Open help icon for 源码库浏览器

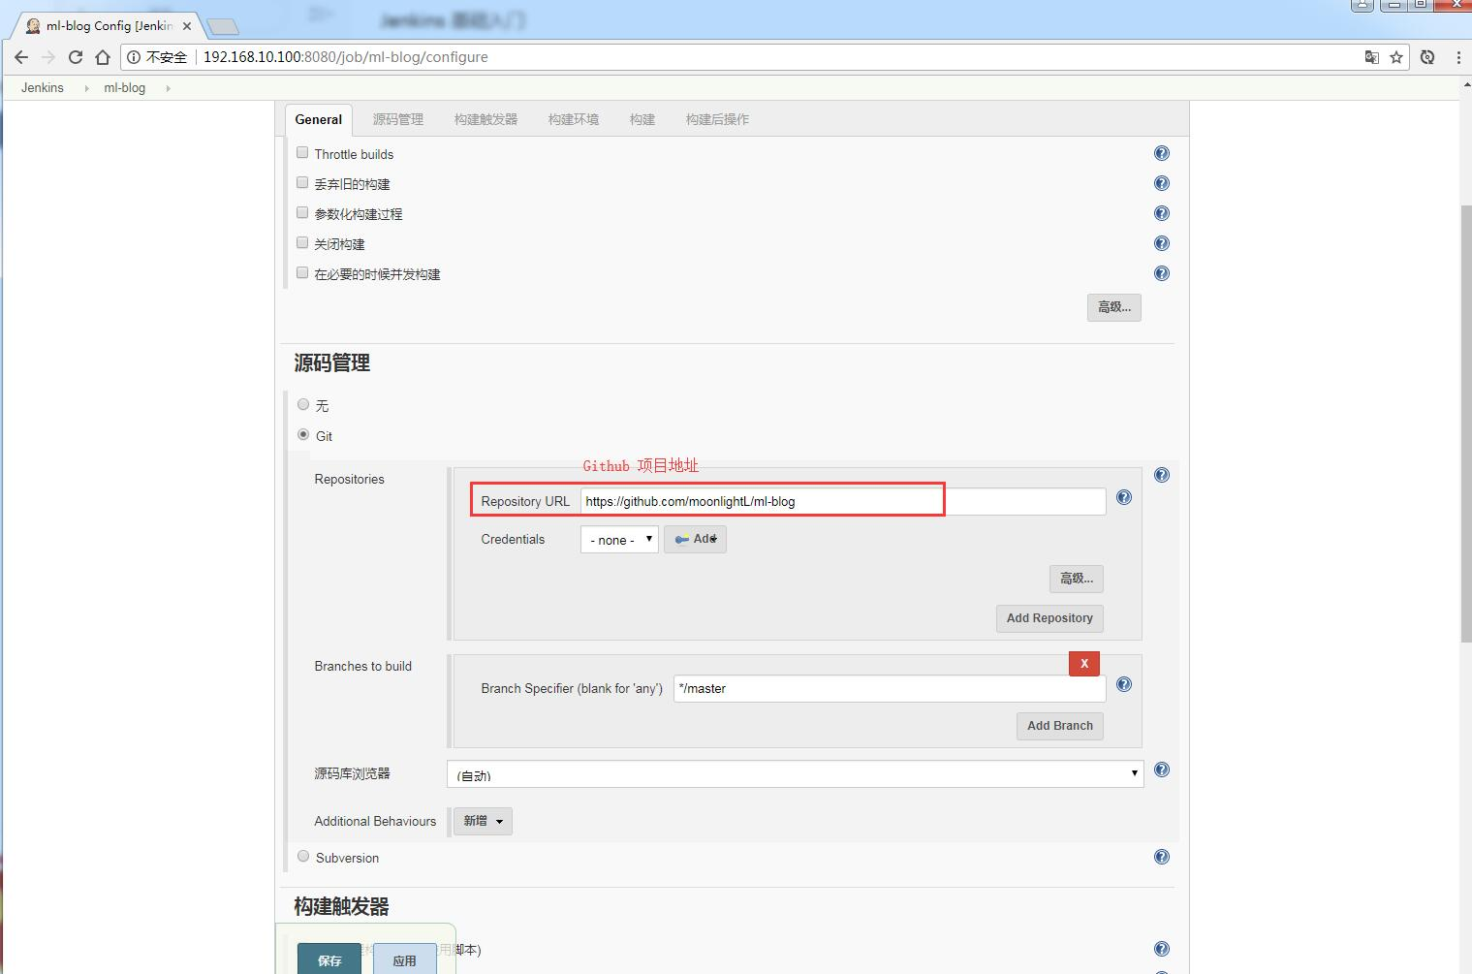(1162, 770)
